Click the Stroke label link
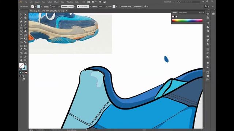This screenshot has height=131, width=234. pyautogui.click(x=46, y=7)
